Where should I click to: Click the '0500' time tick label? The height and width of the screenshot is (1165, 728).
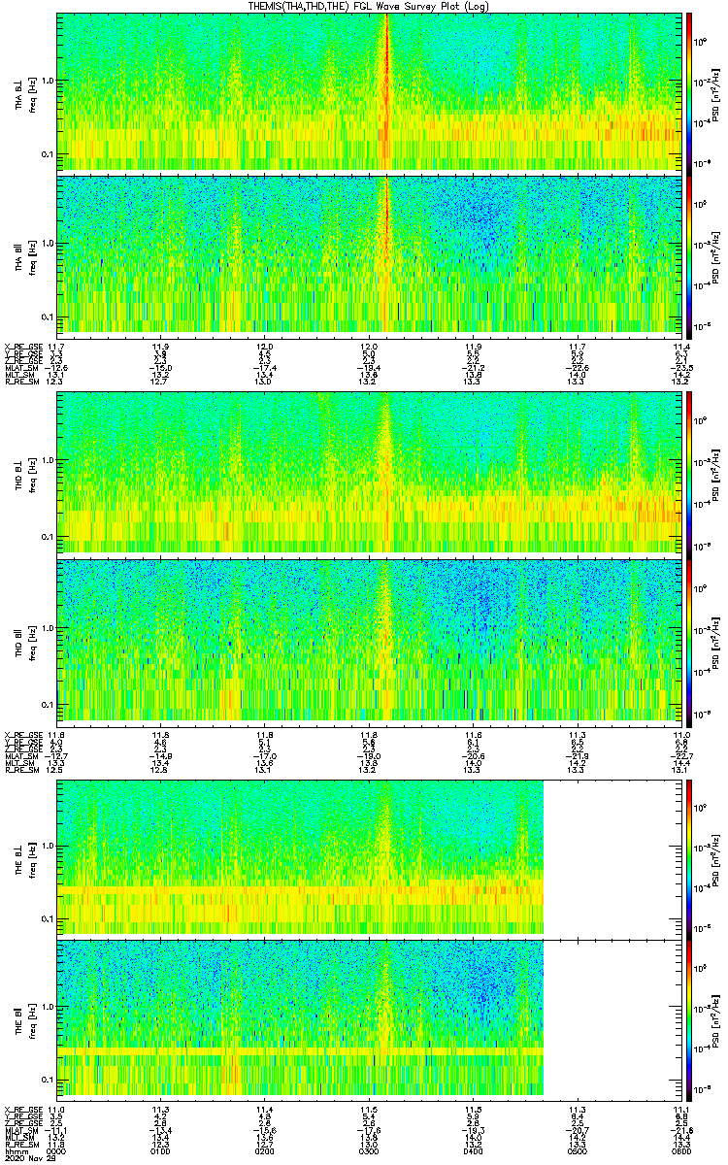(578, 1150)
